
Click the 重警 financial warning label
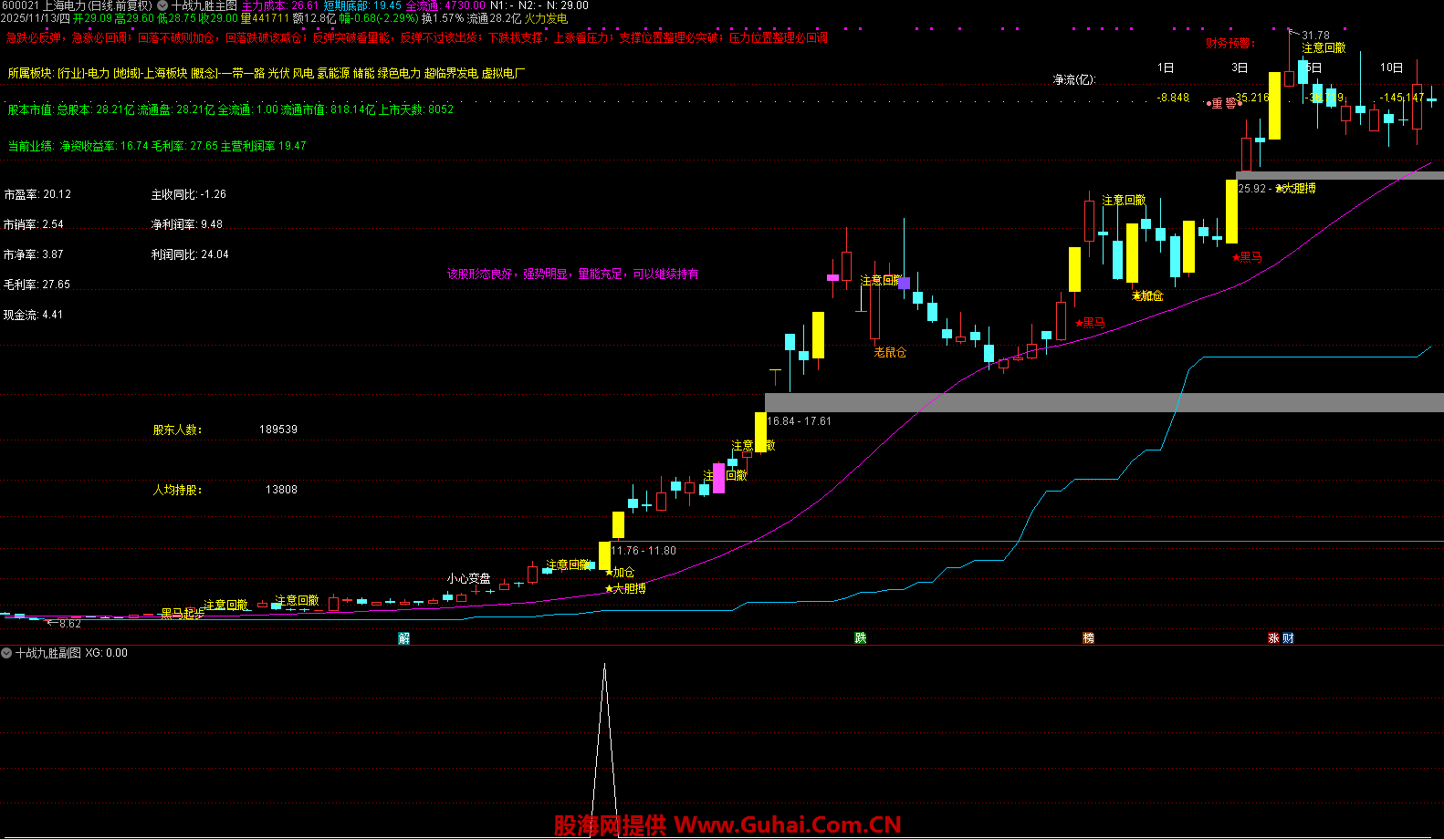coord(1223,104)
